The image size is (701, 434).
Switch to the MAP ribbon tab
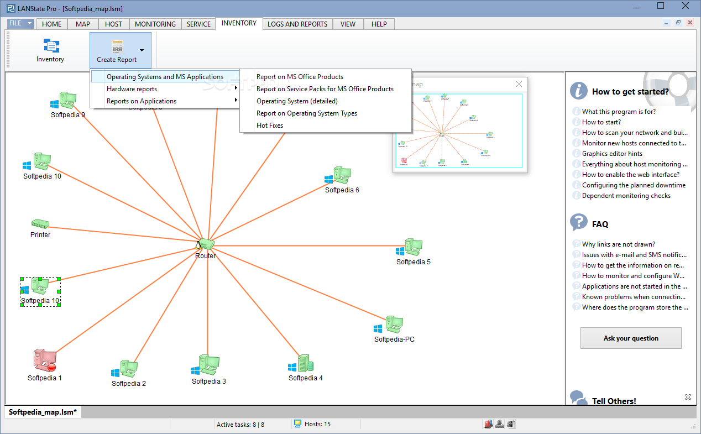tap(83, 24)
